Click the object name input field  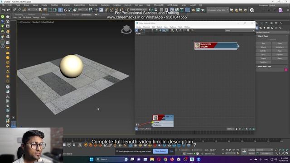tap(270, 70)
